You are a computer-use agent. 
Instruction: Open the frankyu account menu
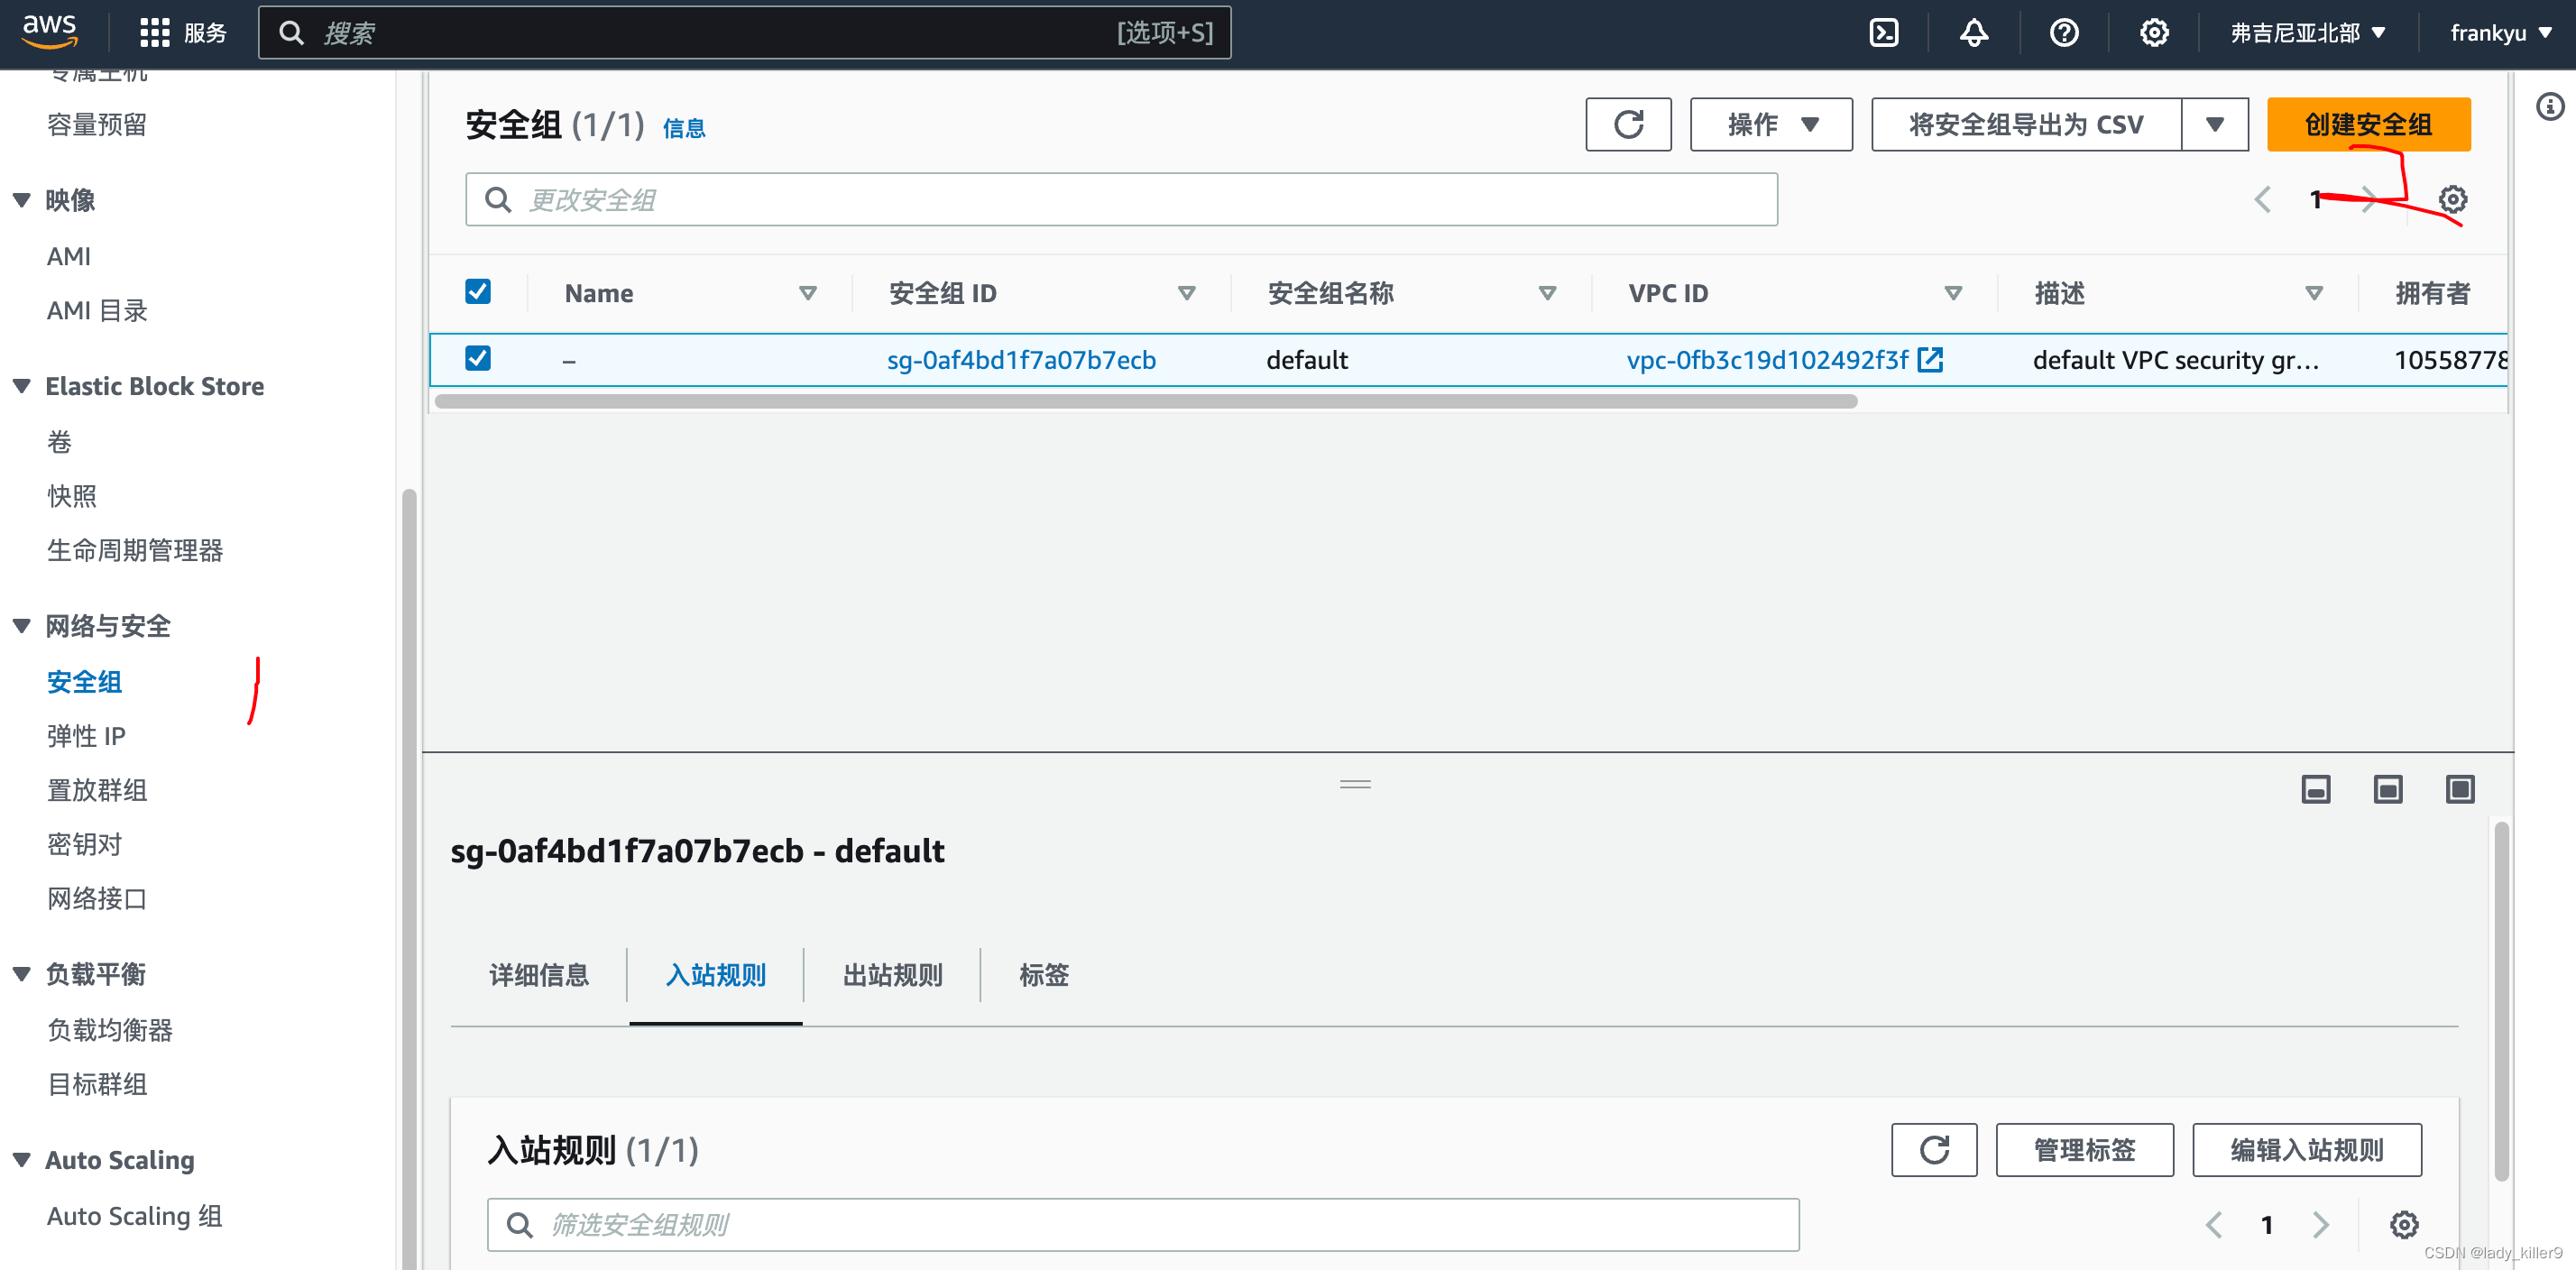tap(2501, 33)
